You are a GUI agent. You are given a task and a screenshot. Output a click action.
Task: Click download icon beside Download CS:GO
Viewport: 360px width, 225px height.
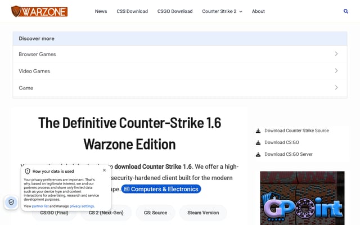[258, 142]
